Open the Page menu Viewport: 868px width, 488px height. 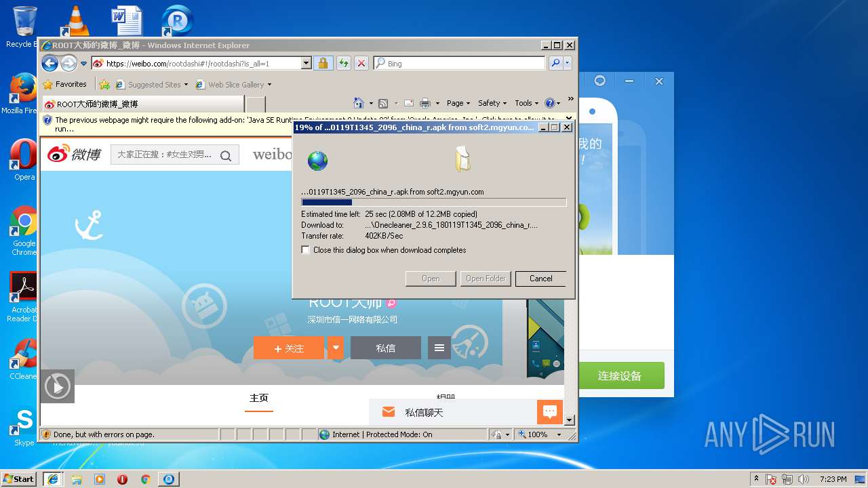[x=458, y=103]
